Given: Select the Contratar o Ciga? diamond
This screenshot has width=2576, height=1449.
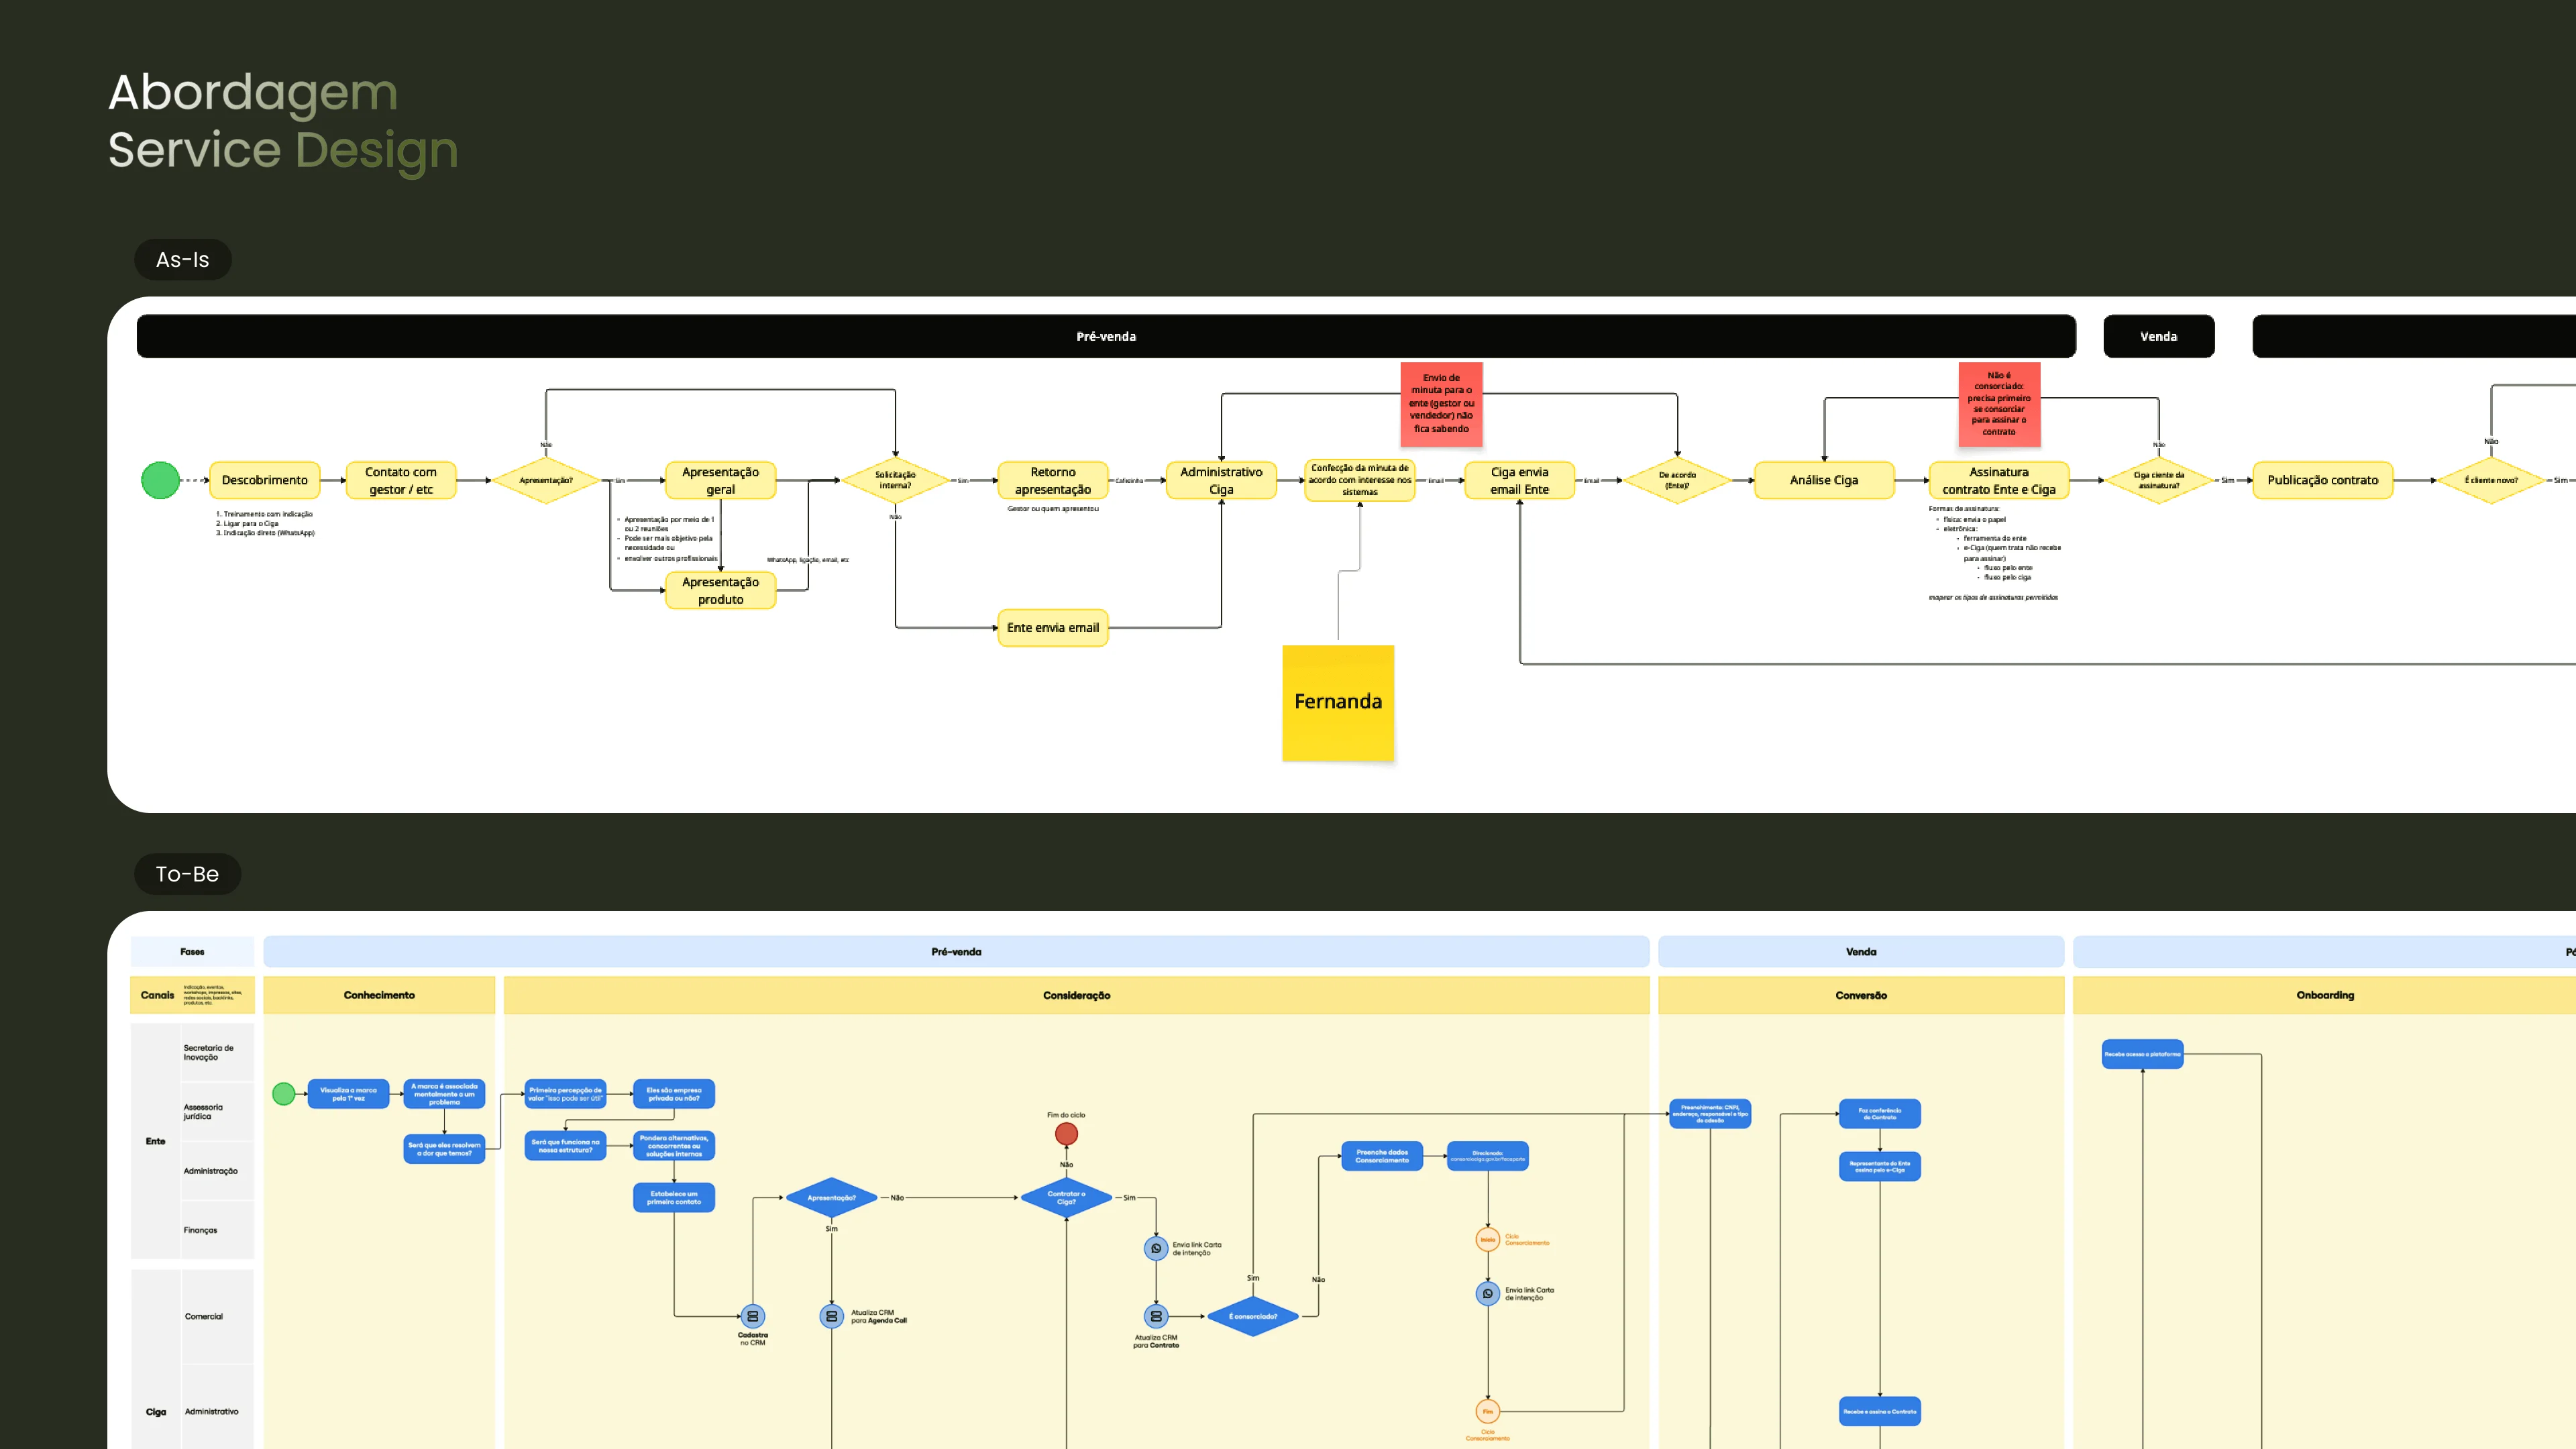Looking at the screenshot, I should coord(1066,1198).
